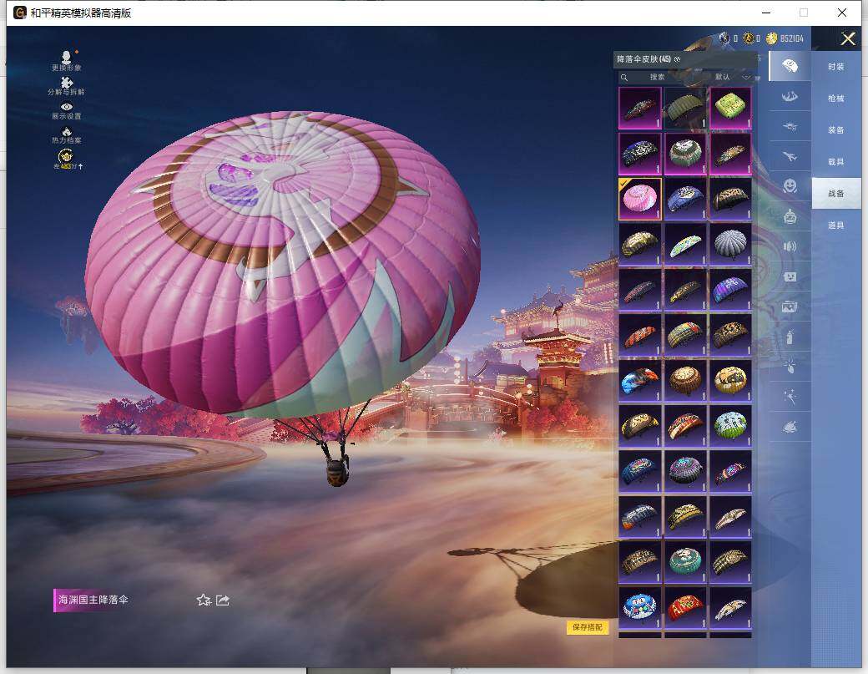The width and height of the screenshot is (868, 674).
Task: Select the plain olive green parachute skin
Action: [684, 108]
